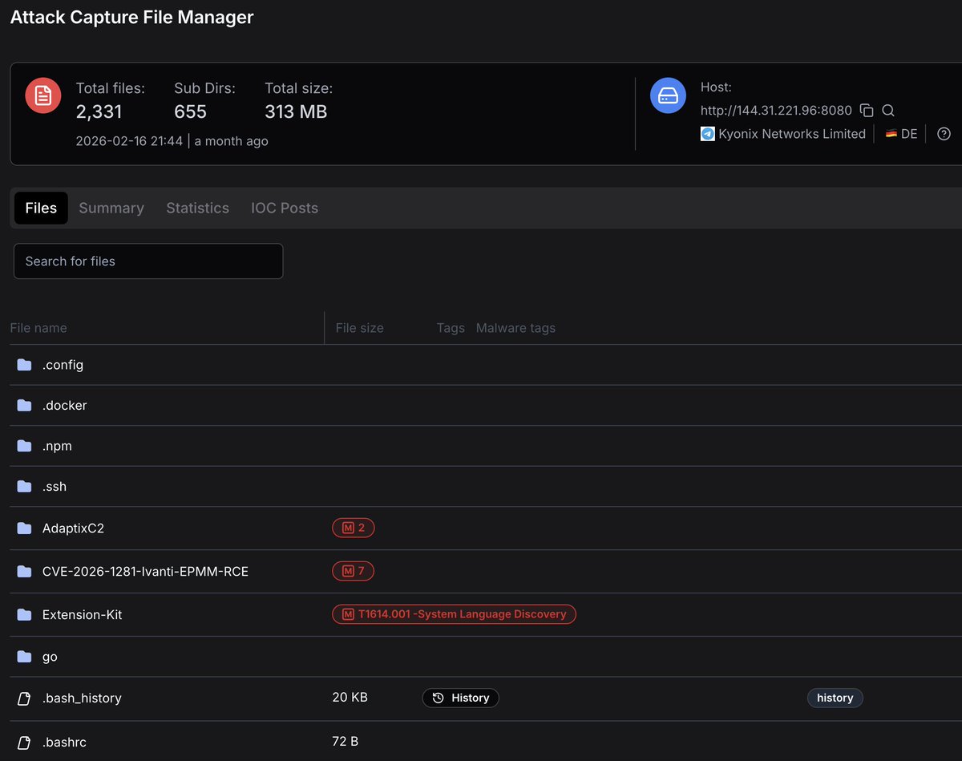Switch to the Summary tab
Screen dimensions: 962x761
coord(111,208)
